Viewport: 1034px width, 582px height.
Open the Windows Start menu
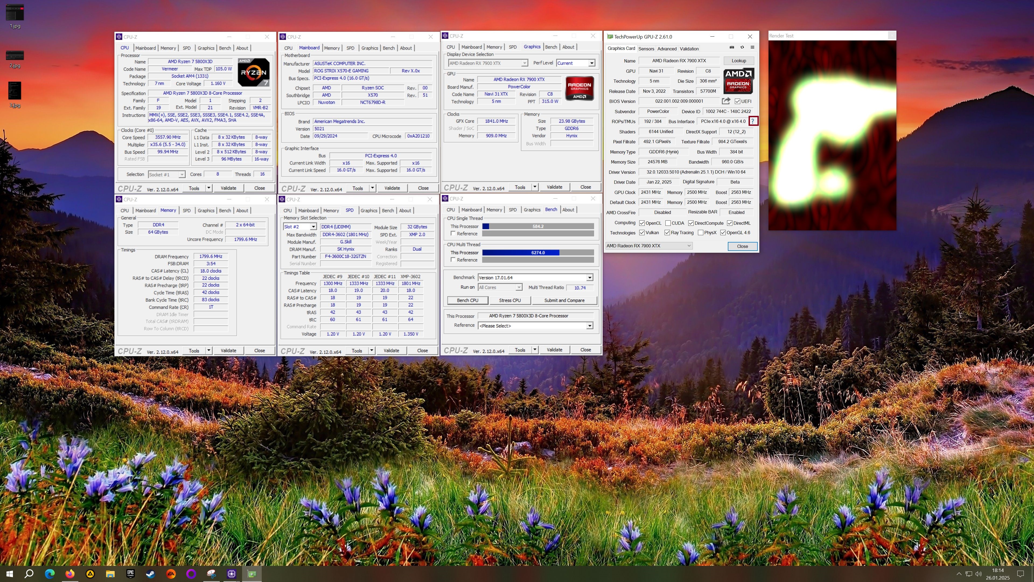tap(9, 574)
